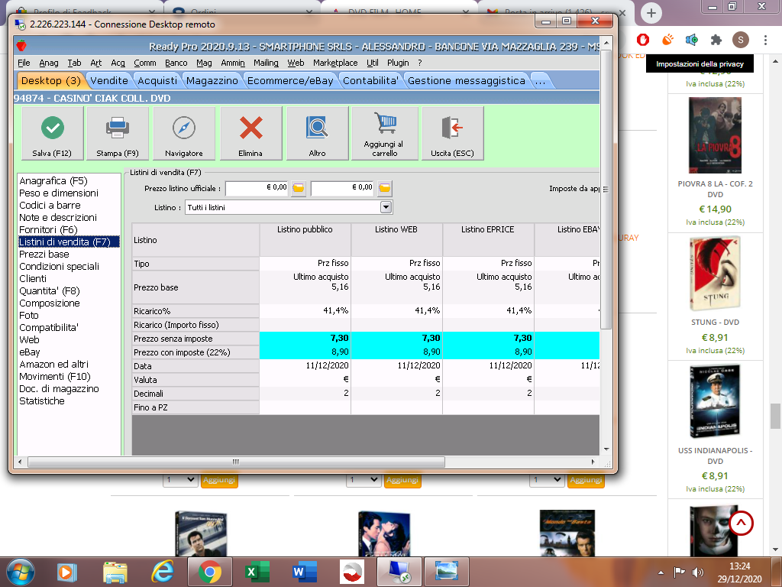Open the Marketplace menu

click(x=335, y=63)
